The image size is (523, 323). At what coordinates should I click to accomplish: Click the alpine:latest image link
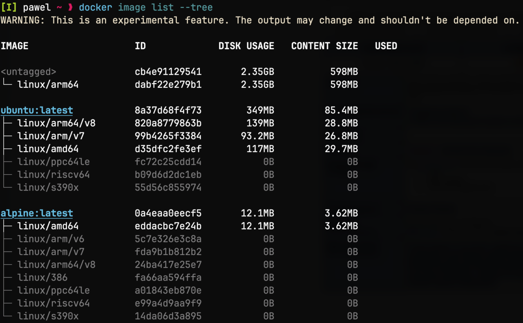[36, 213]
